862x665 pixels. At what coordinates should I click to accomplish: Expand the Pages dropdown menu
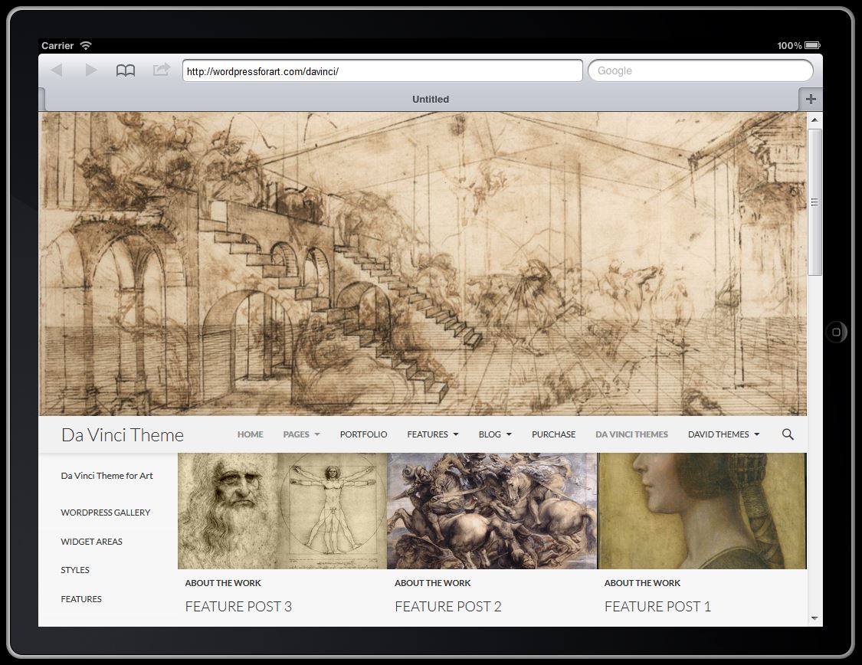(x=301, y=434)
